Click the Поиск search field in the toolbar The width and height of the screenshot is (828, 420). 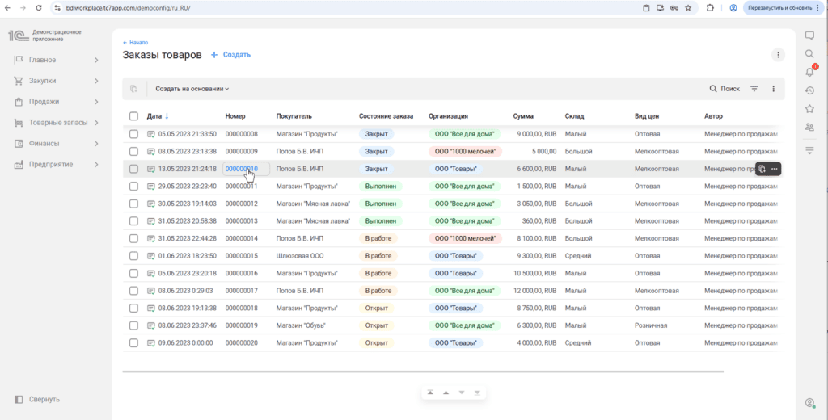(x=724, y=89)
